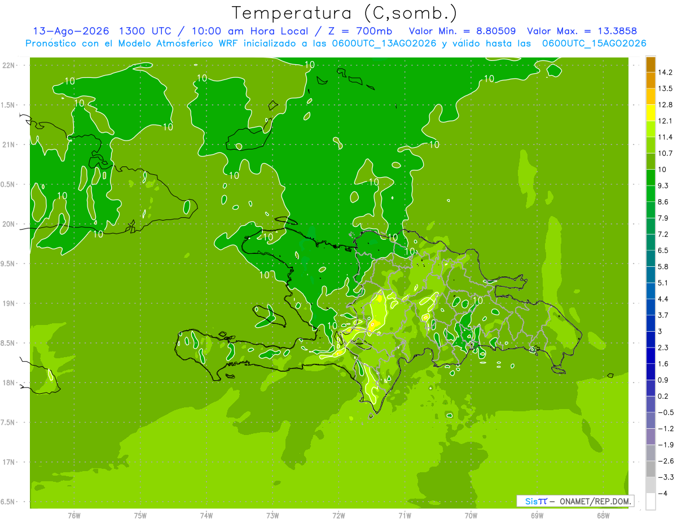
Task: Click the '5.8' colorbar value
Action: click(664, 266)
